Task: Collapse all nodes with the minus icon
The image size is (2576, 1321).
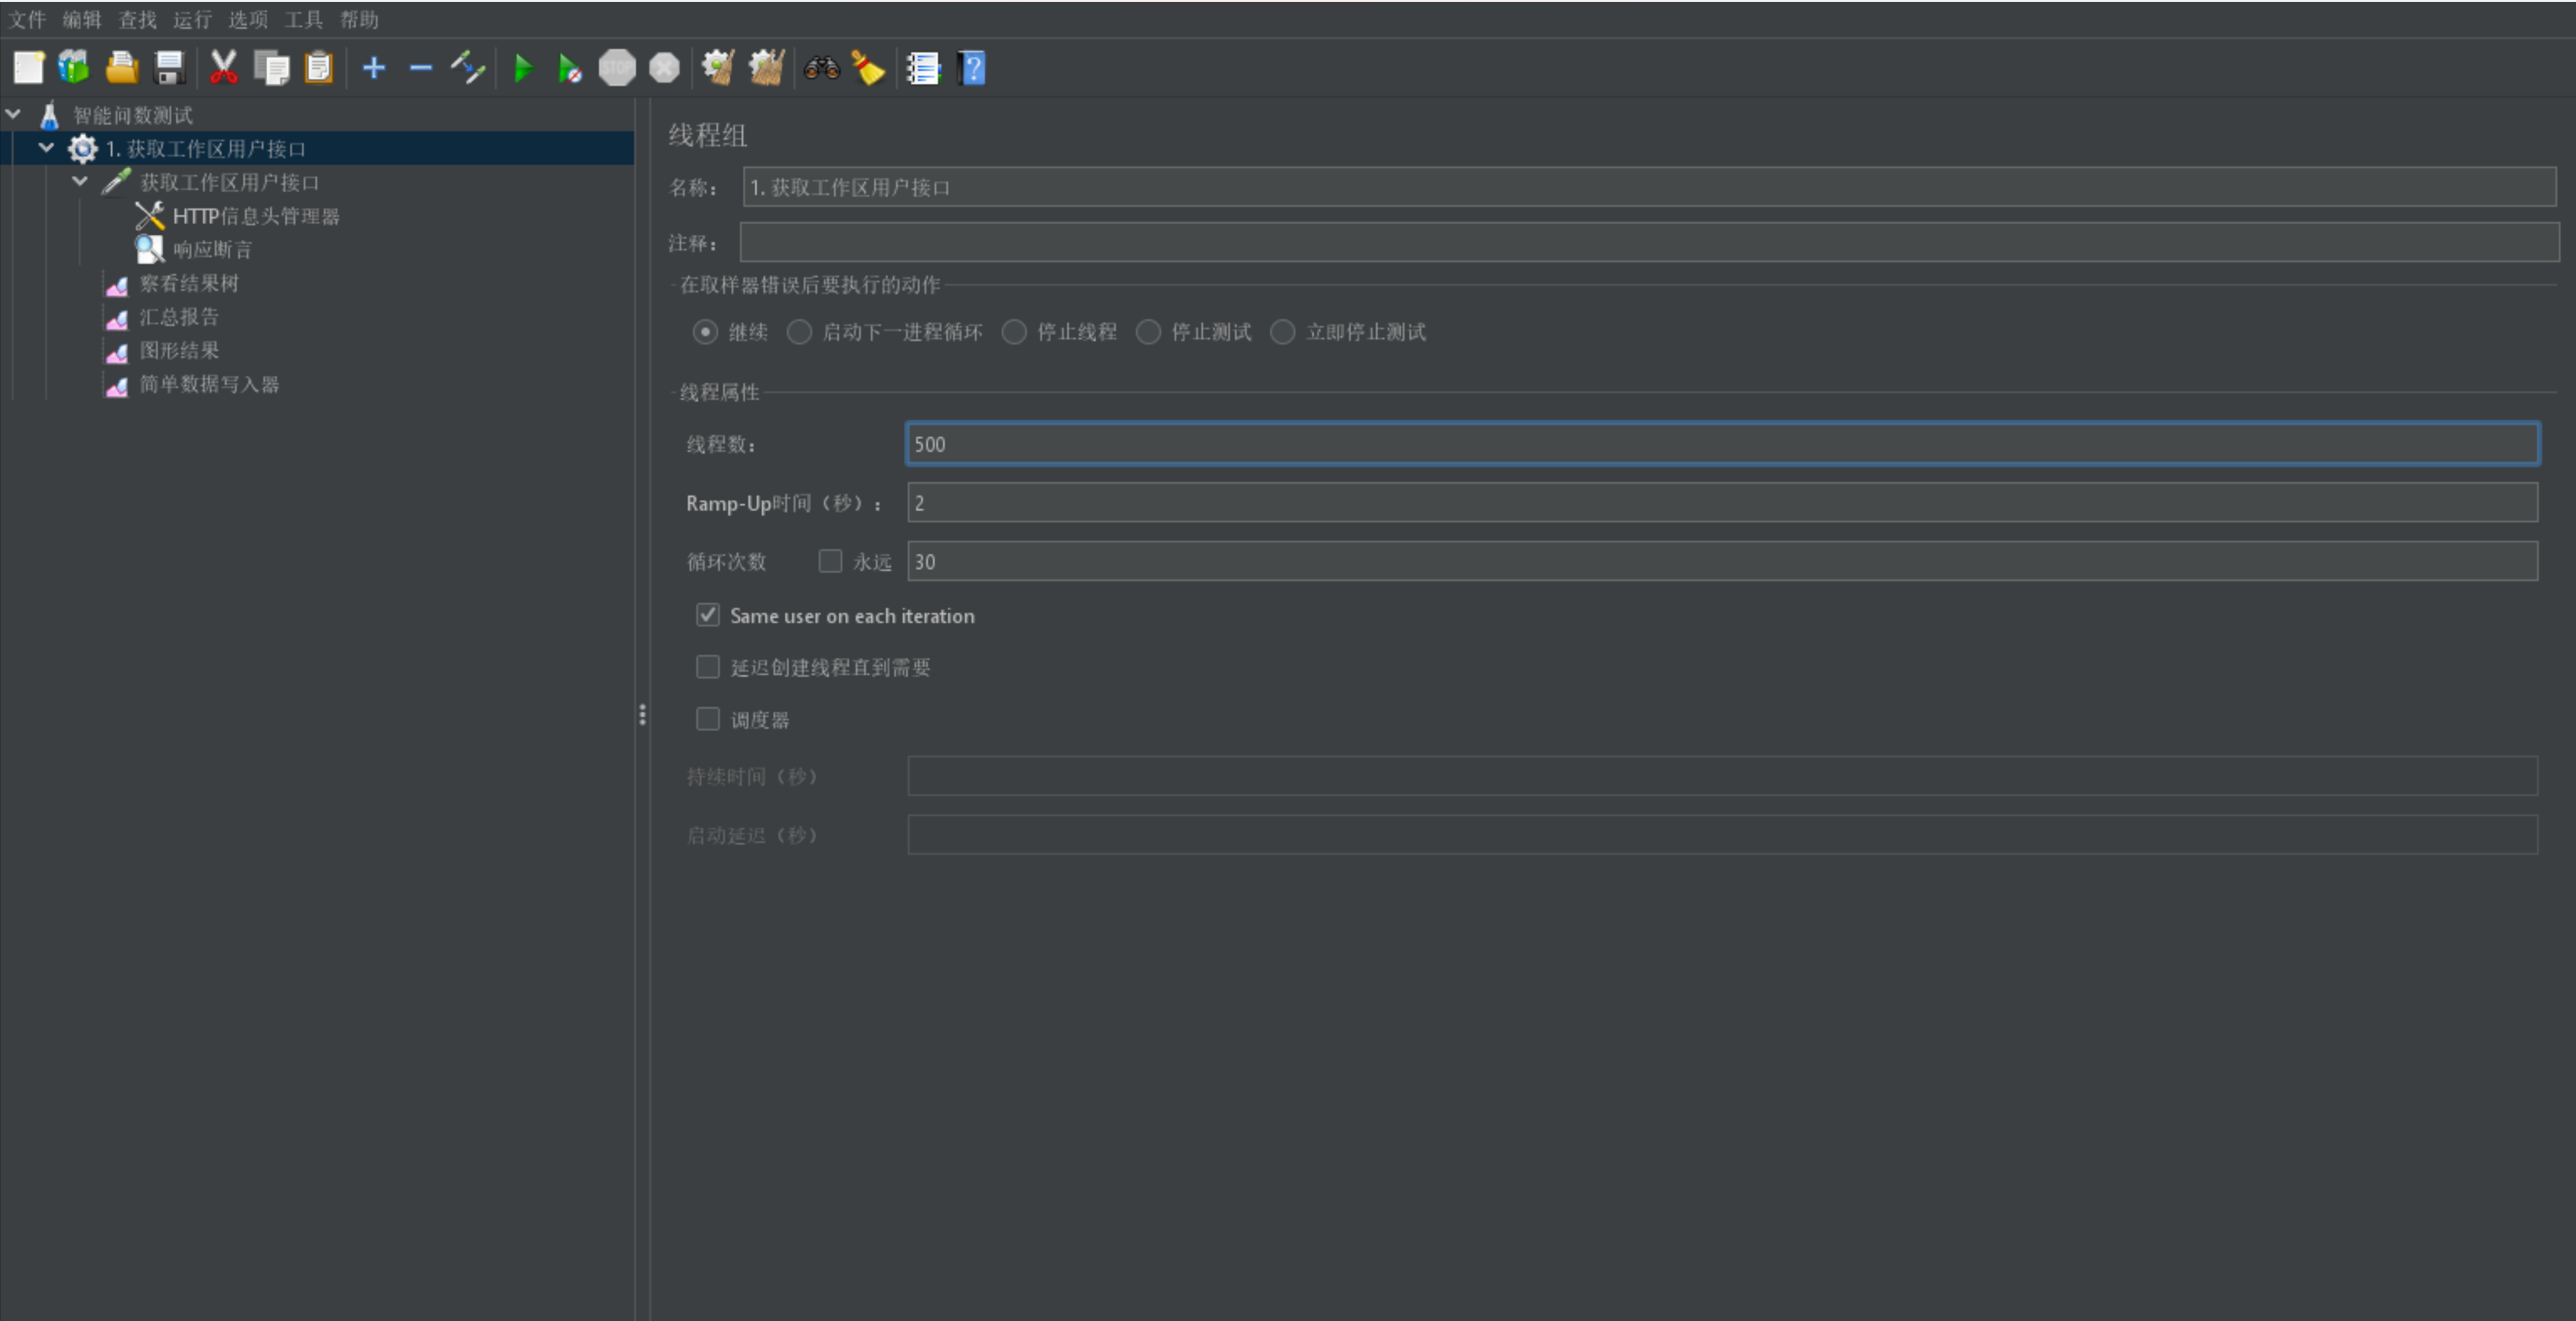Action: [421, 68]
